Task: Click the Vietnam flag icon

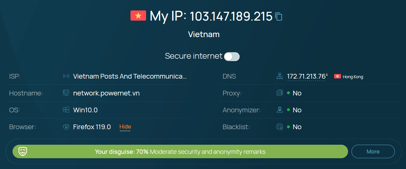Action: tap(138, 16)
